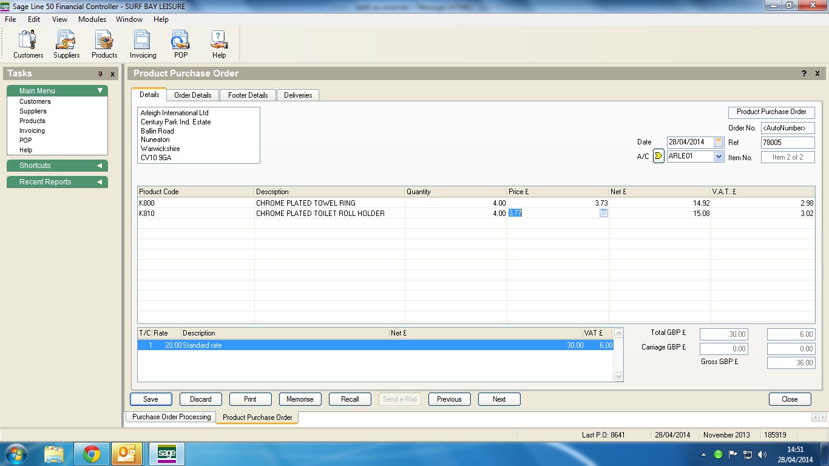The width and height of the screenshot is (829, 466).
Task: Open the Suppliers toolbar icon
Action: click(66, 44)
